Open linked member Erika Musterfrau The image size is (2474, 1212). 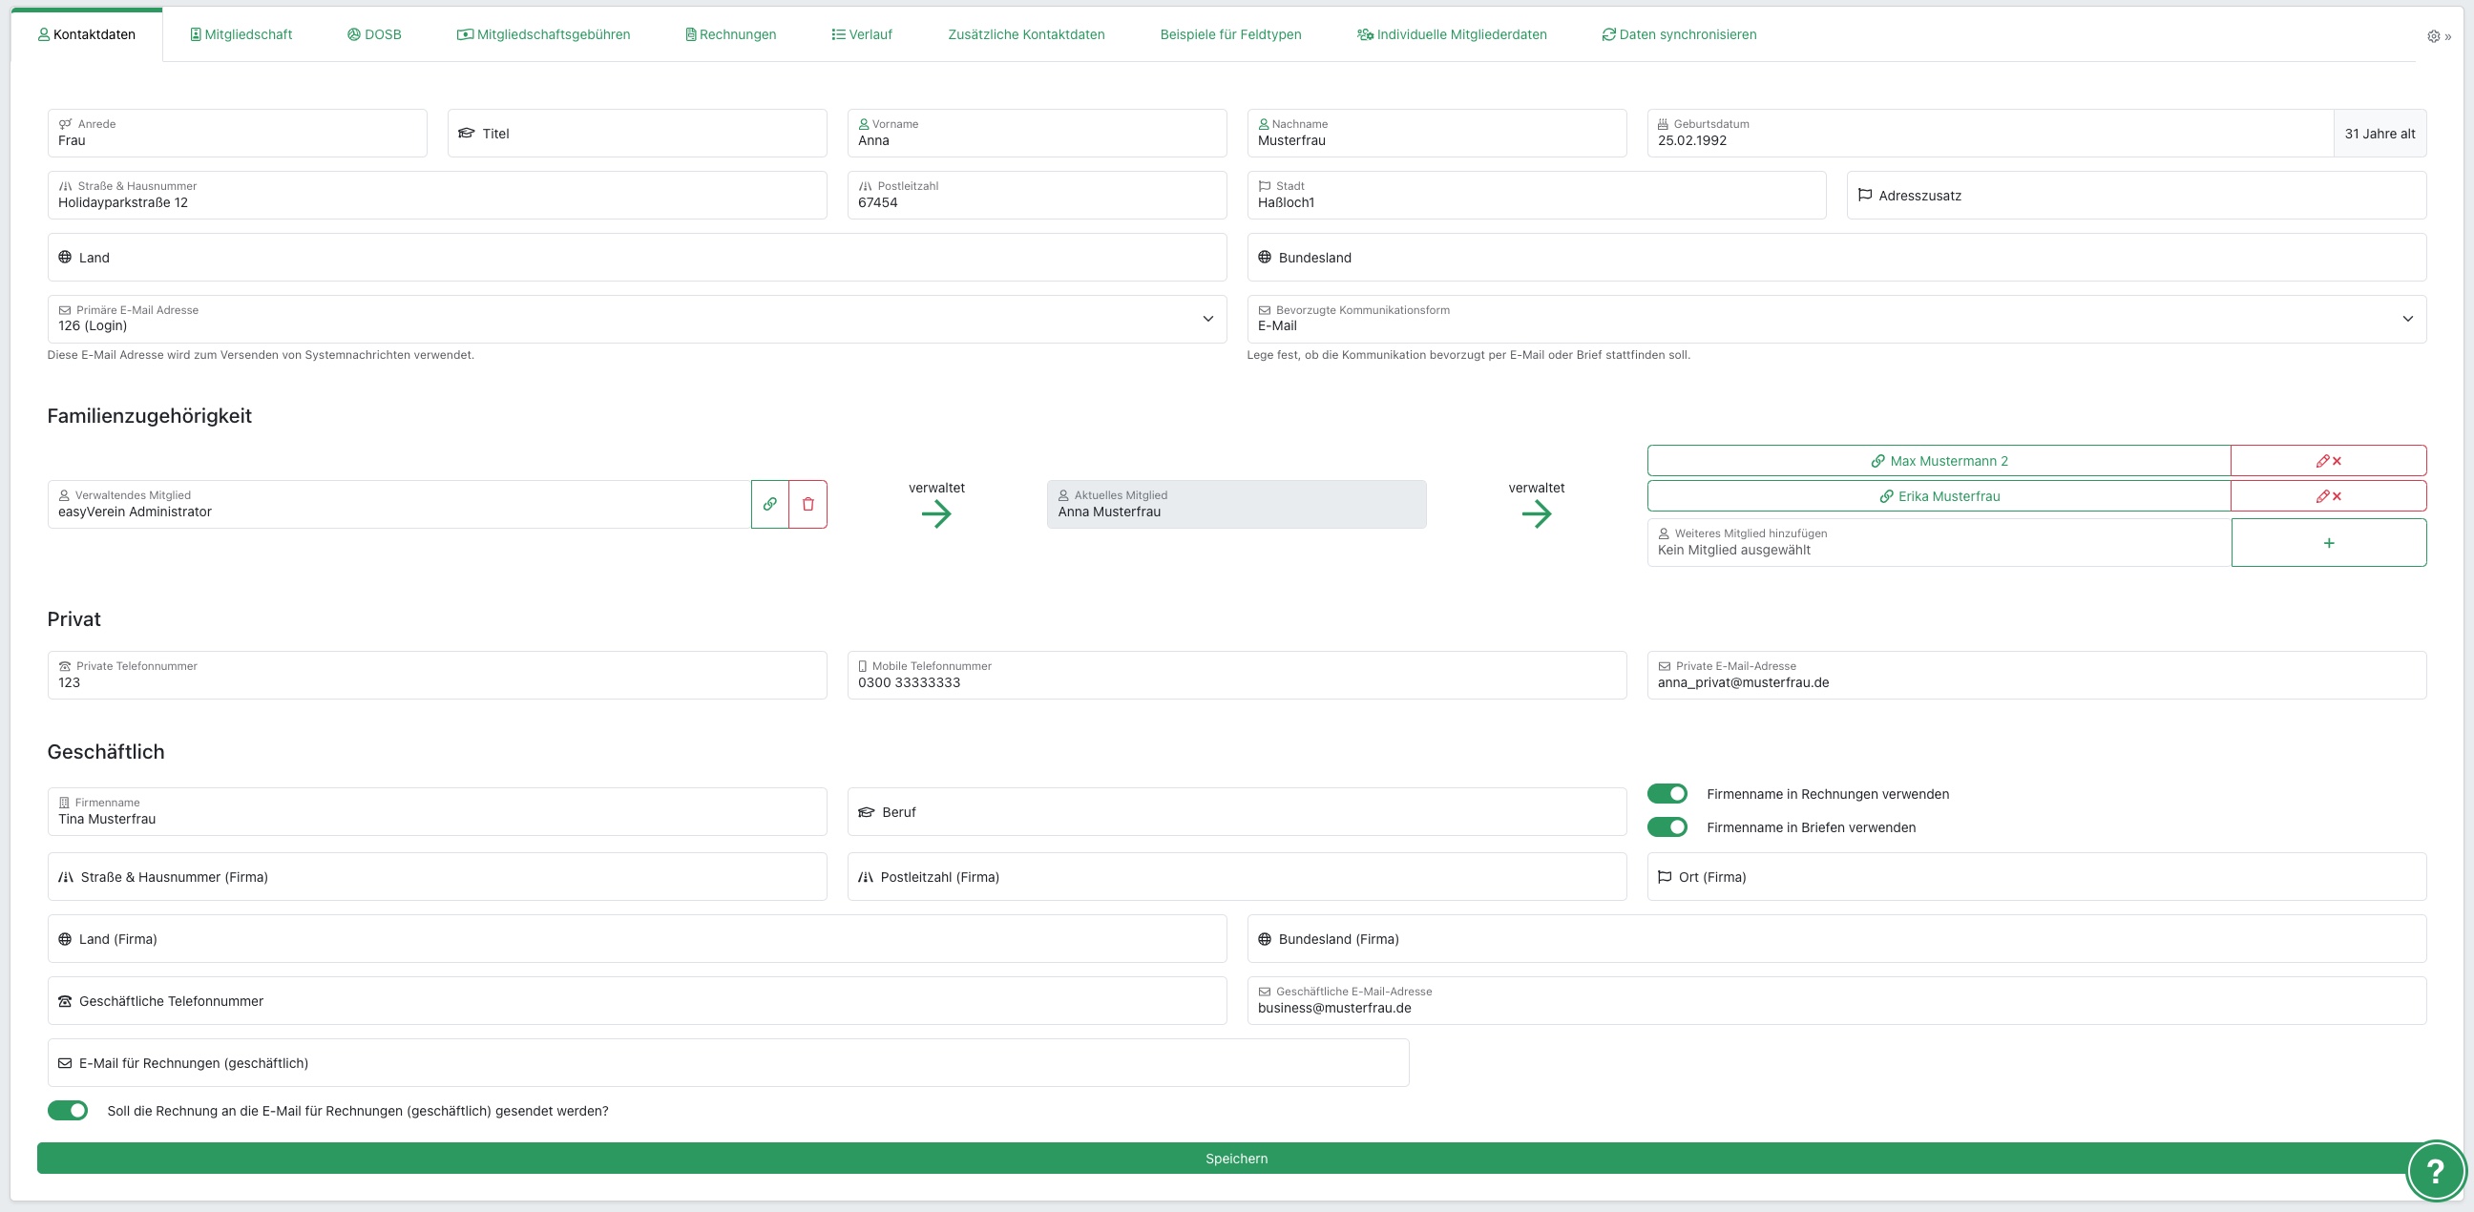[x=1939, y=496]
